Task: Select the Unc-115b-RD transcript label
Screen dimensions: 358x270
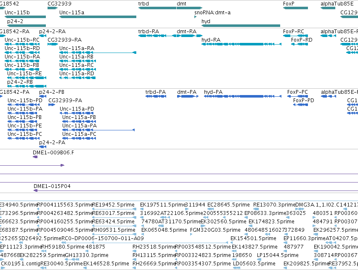Action: click(22, 48)
